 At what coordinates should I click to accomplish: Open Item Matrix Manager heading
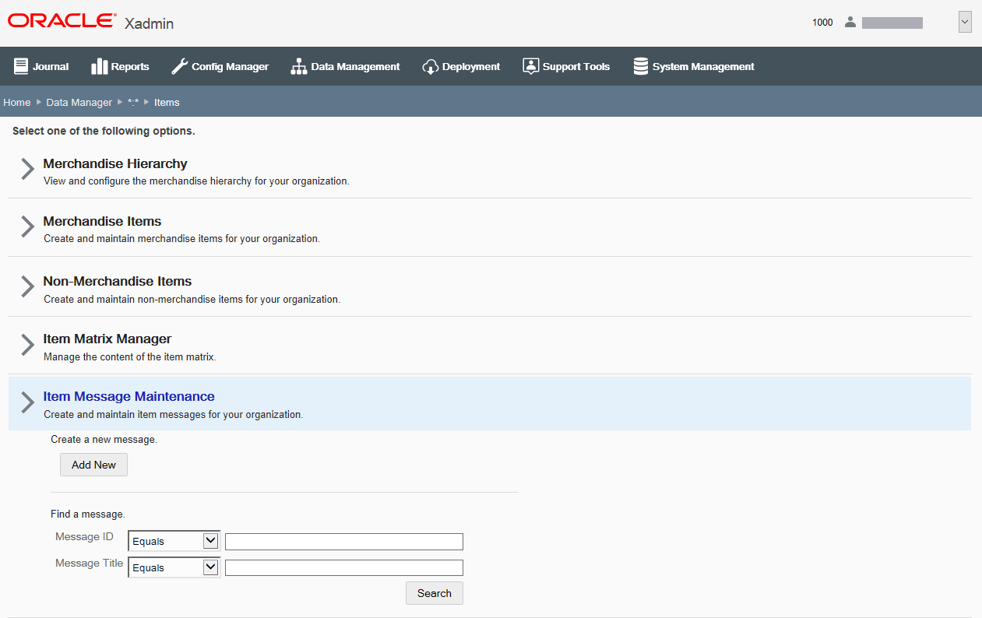[107, 339]
